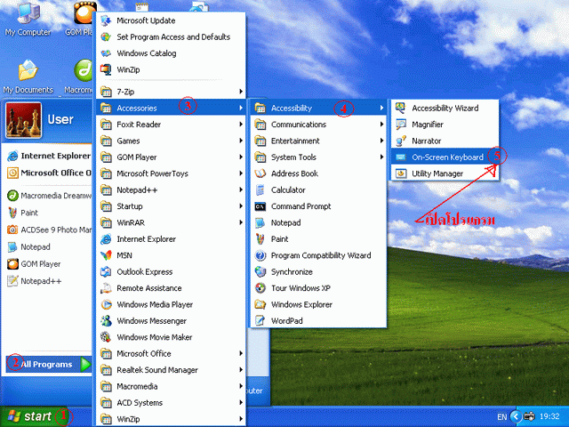Open the Accessories menu item
Viewport: 569px width, 427px height.
(171, 108)
